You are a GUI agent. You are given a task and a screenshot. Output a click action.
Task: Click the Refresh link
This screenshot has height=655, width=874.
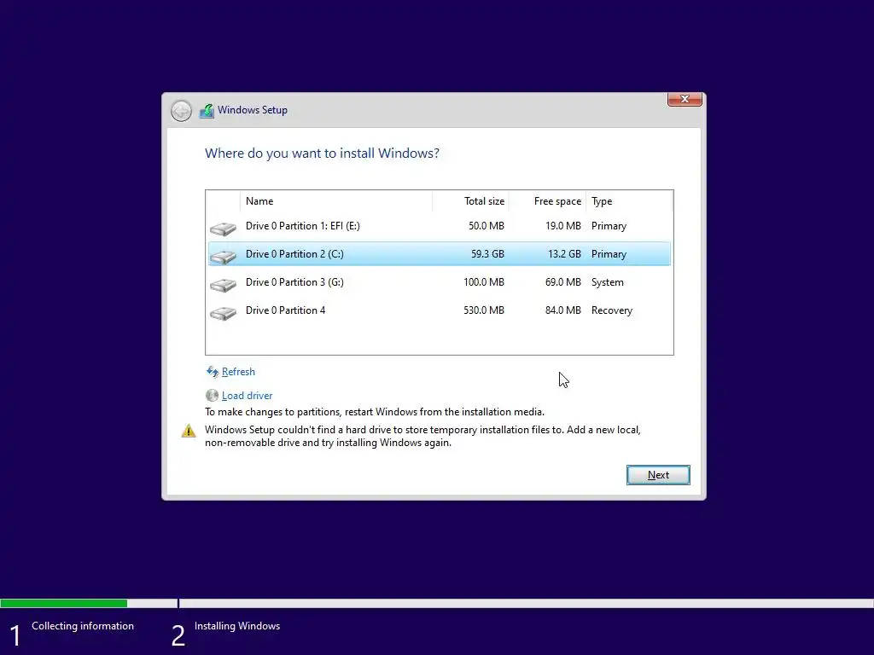pos(238,372)
